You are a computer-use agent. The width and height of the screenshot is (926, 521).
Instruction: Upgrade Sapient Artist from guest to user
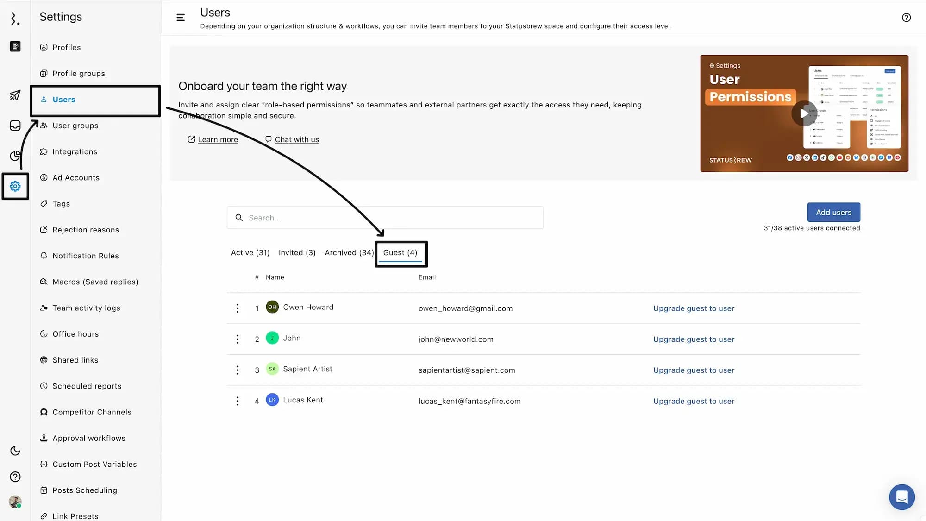pos(694,370)
